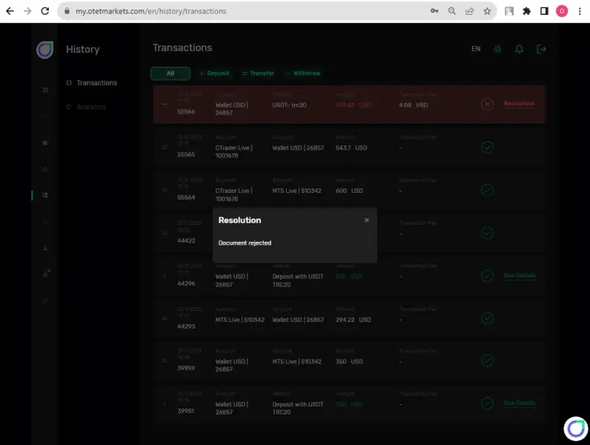Filter transactions by Transfer
Viewport: 590px width, 445px height.
[x=258, y=73]
